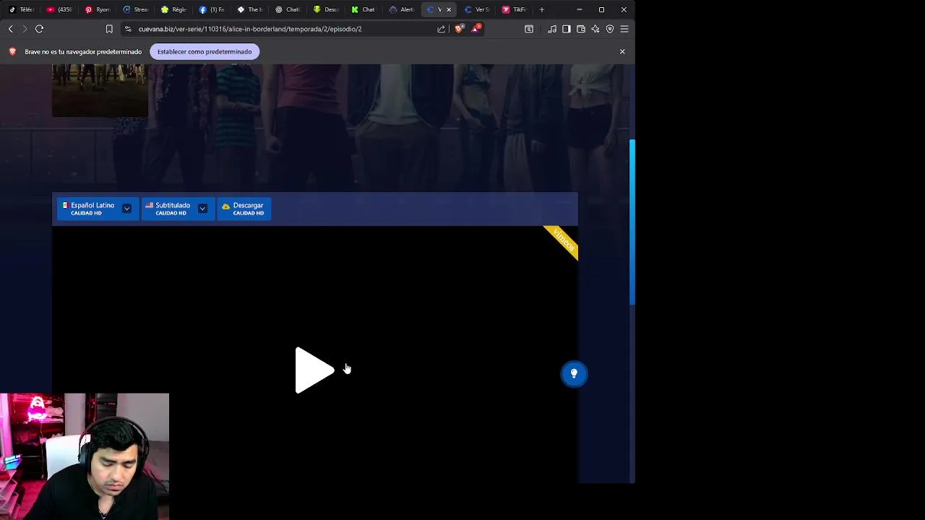
Task: Open the Brave Wallet icon
Action: (581, 29)
